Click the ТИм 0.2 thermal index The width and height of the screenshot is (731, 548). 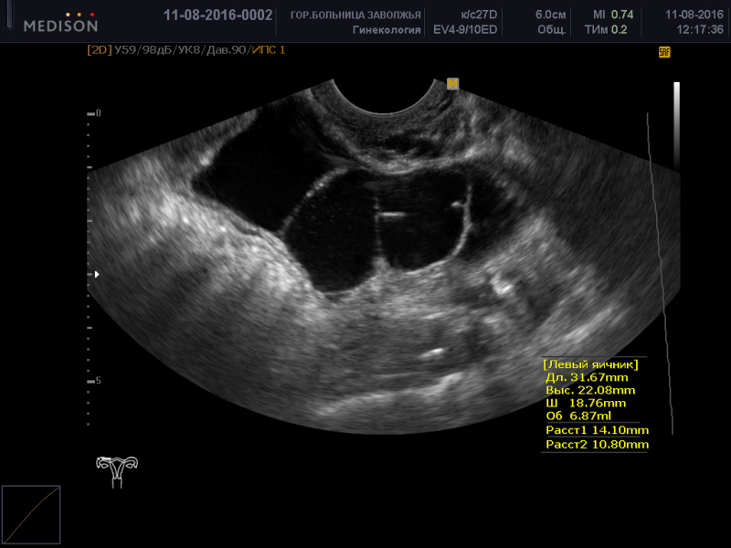pyautogui.click(x=606, y=30)
